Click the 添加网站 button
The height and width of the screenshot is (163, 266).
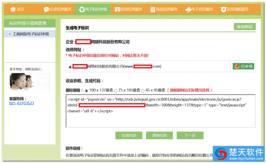(245, 27)
